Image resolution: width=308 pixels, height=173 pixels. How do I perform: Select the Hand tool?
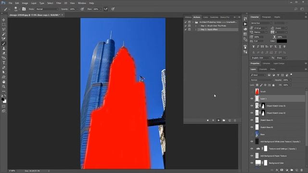(x=4, y=82)
